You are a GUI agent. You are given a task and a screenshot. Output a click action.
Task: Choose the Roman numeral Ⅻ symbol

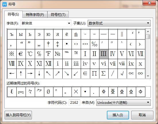pos(49,64)
